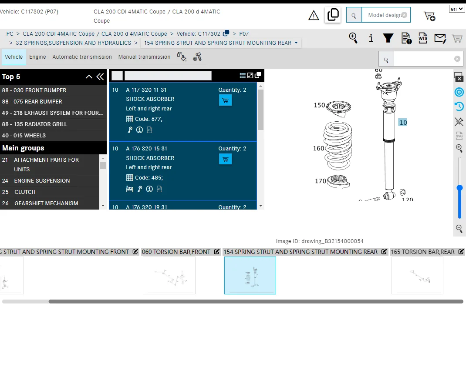Add A 117 320 11 31 to cart
466x380 pixels.
point(225,100)
